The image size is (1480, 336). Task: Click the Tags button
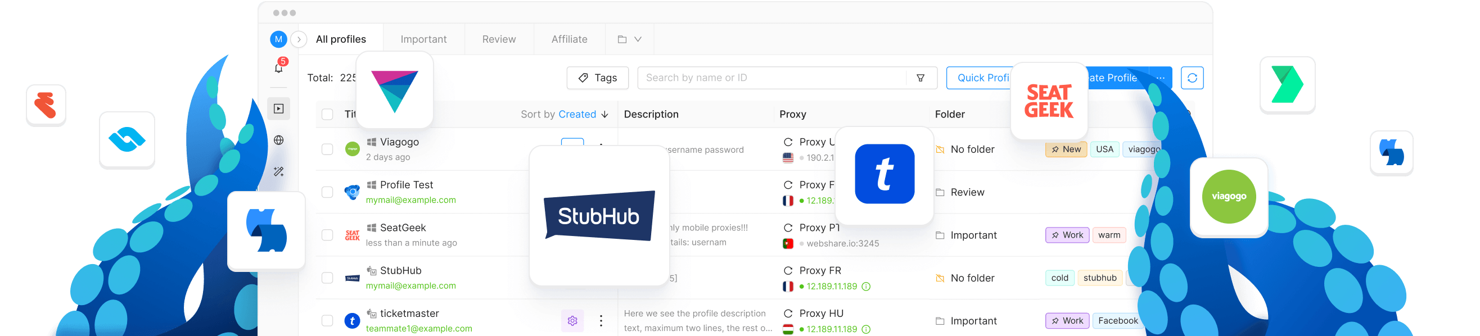coord(598,78)
